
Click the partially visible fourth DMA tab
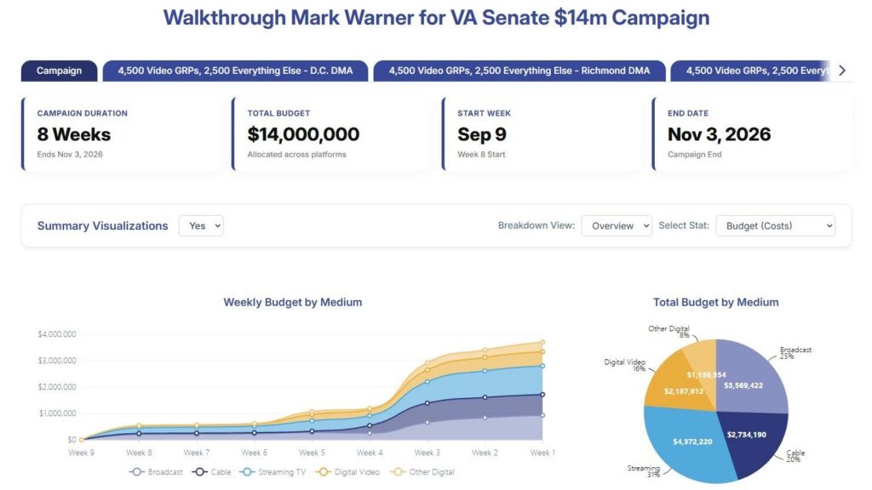(x=751, y=71)
